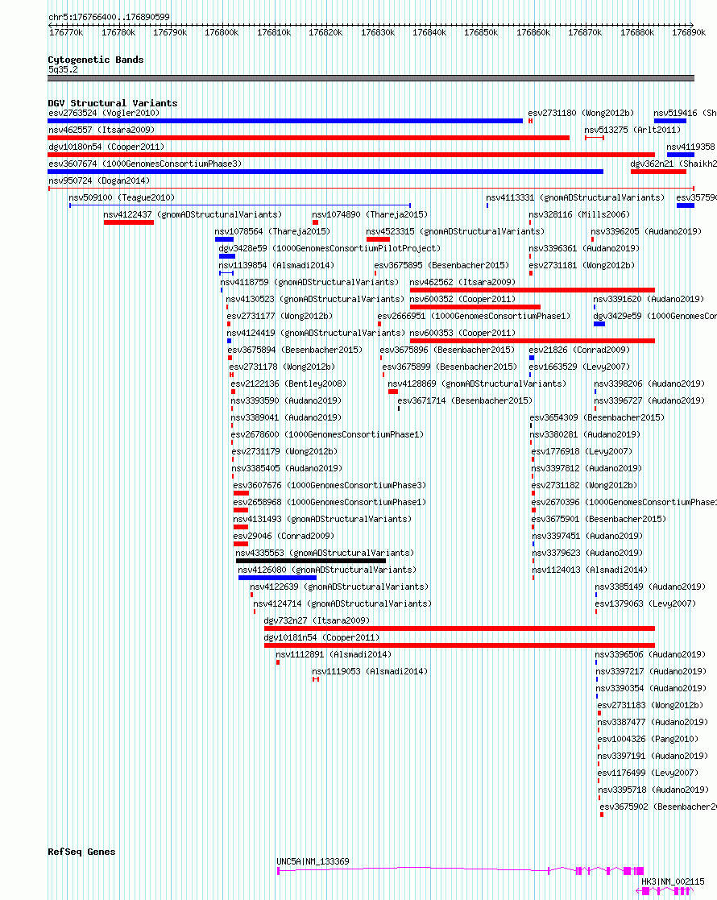Click the 176870k ruler position
Viewport: 717px width, 900px height.
585,33
